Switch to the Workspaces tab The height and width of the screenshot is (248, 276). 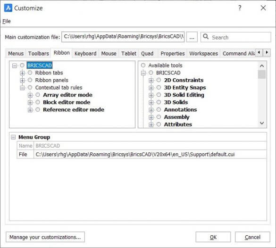tap(204, 53)
